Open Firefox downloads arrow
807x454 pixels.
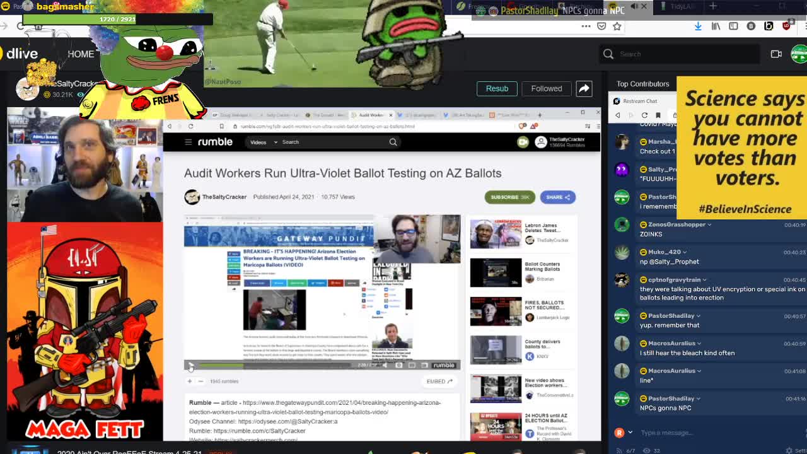[698, 26]
